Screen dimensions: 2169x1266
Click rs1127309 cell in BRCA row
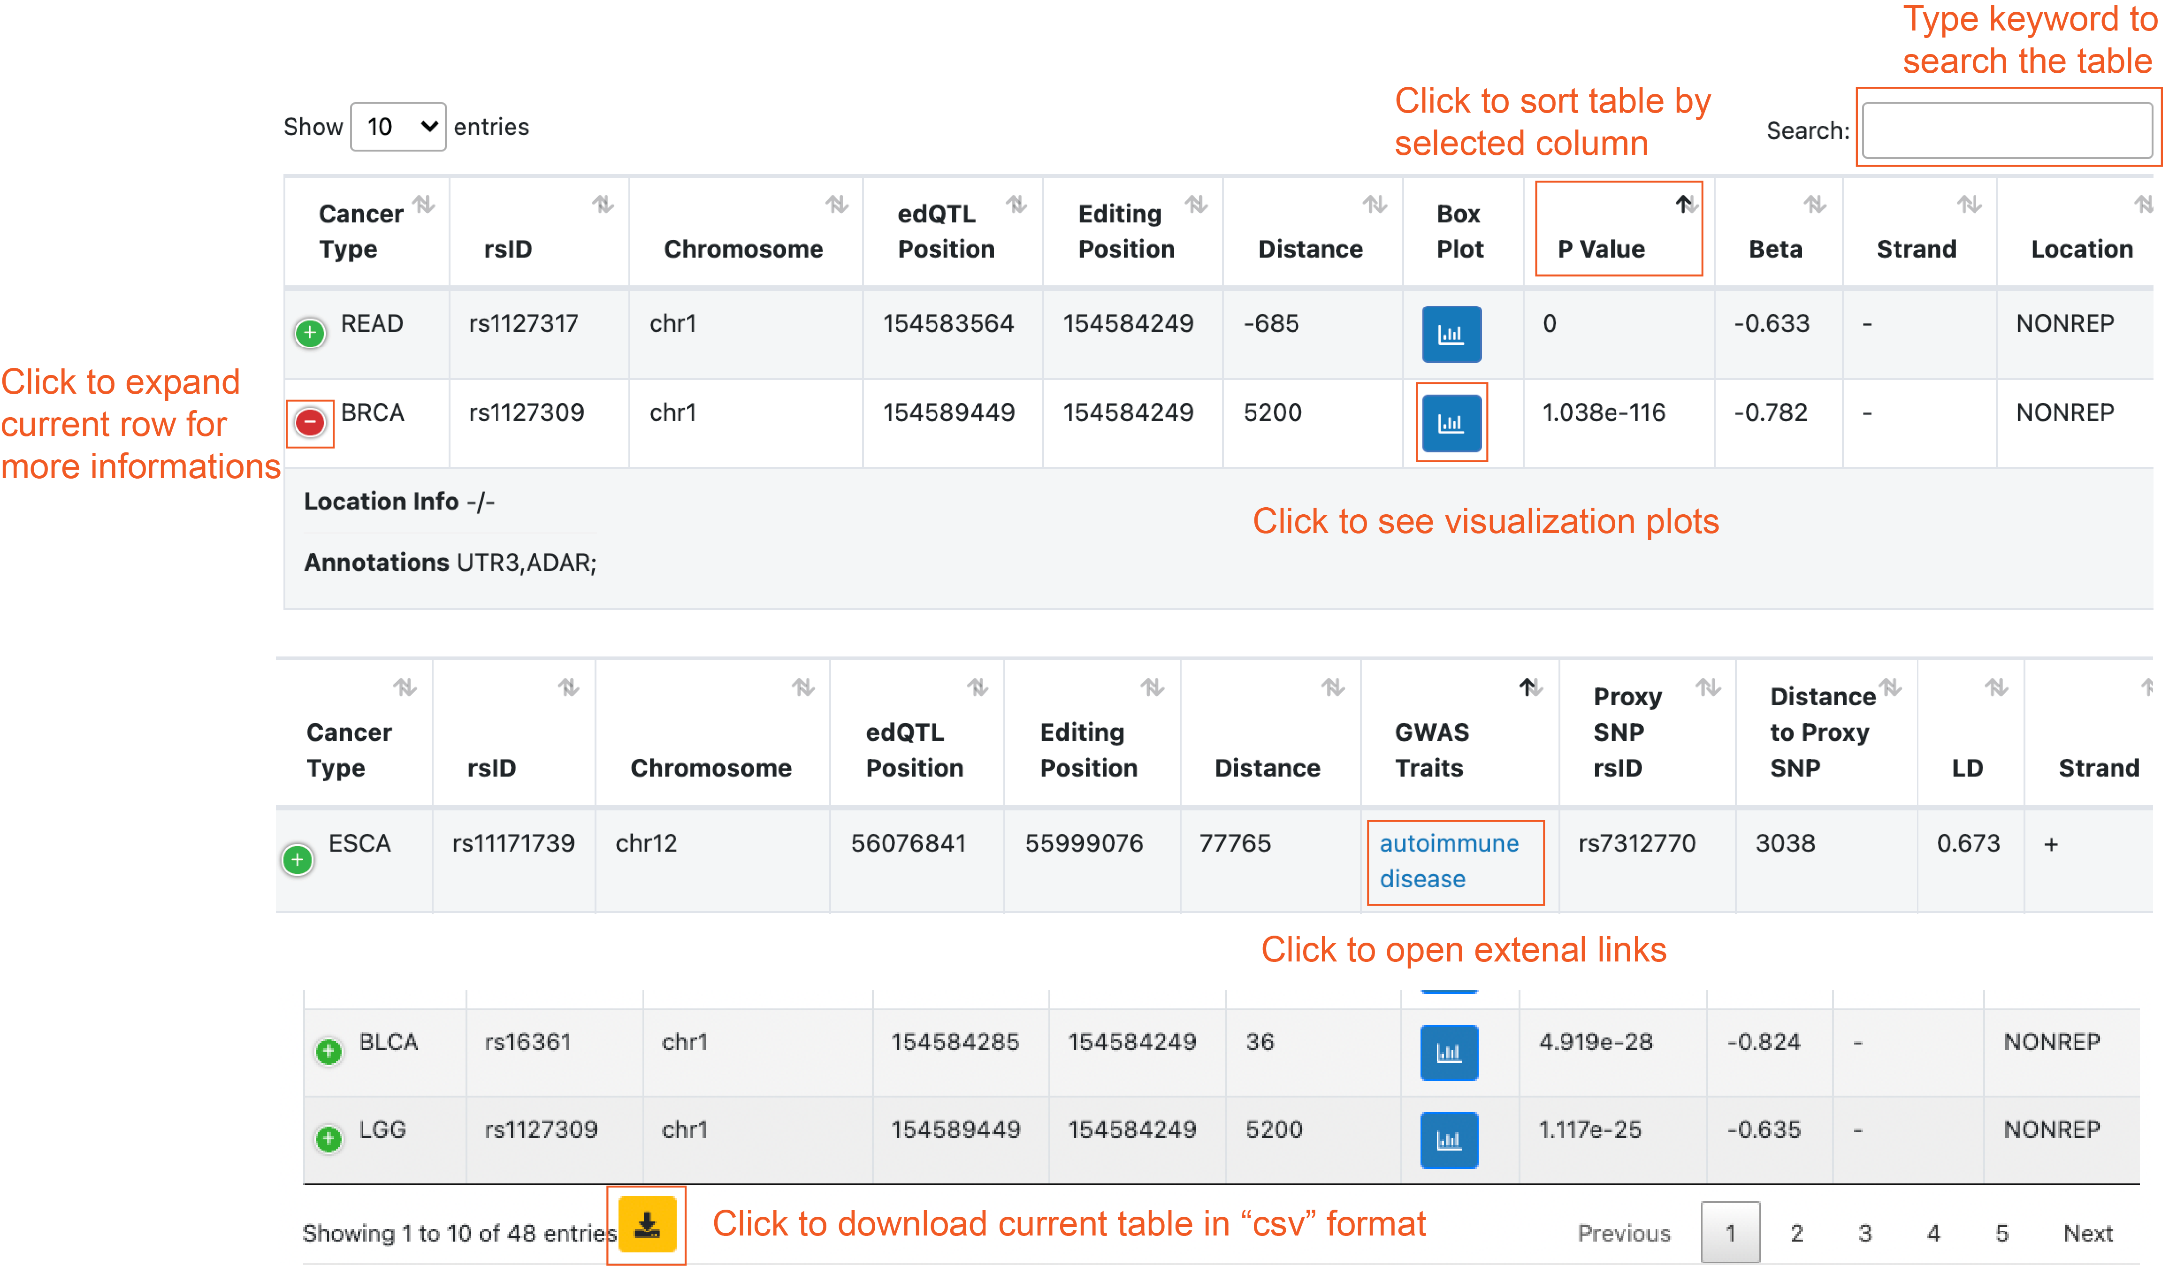526,412
